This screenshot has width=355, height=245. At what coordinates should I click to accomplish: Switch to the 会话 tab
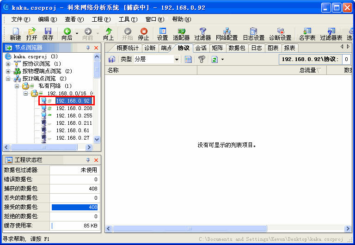tap(201, 48)
